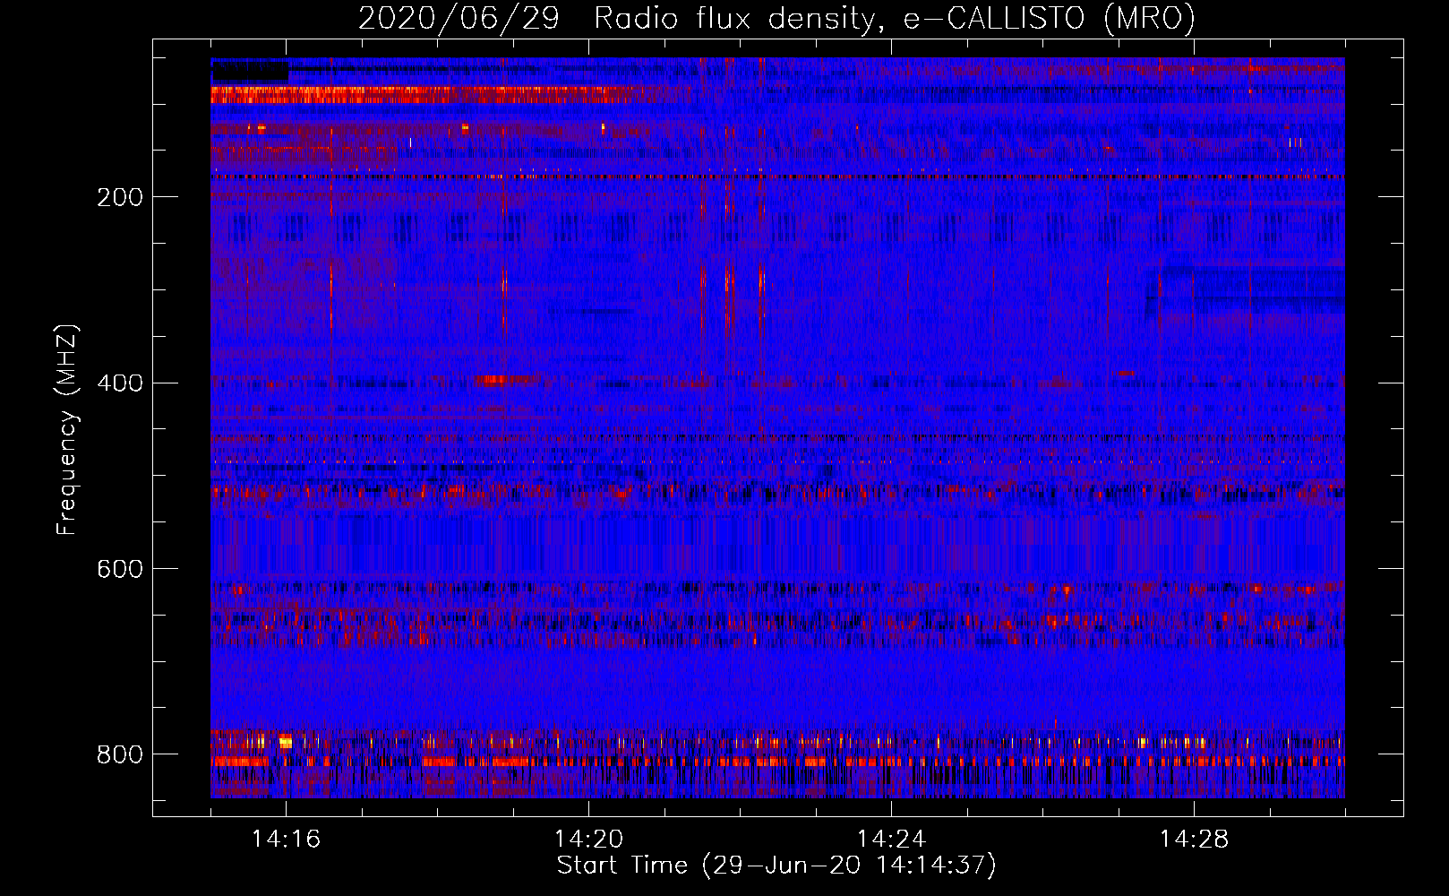This screenshot has width=1449, height=896.
Task: Click the 'Start Time (29-Jun-20 14:14:37)' label
Action: (776, 866)
